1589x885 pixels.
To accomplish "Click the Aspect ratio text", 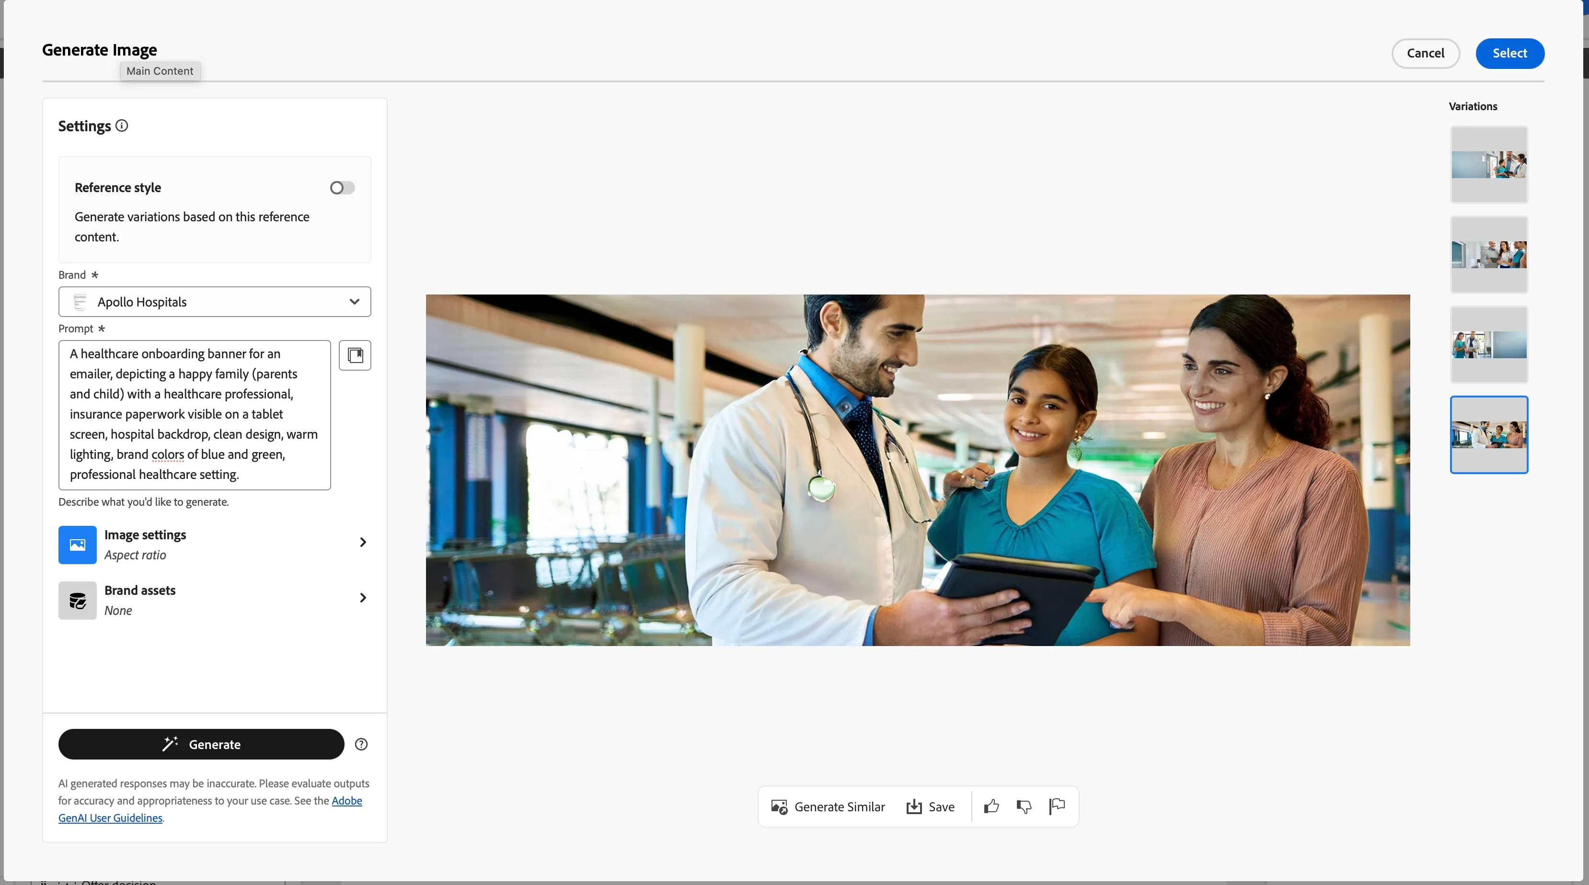I will pos(135,555).
